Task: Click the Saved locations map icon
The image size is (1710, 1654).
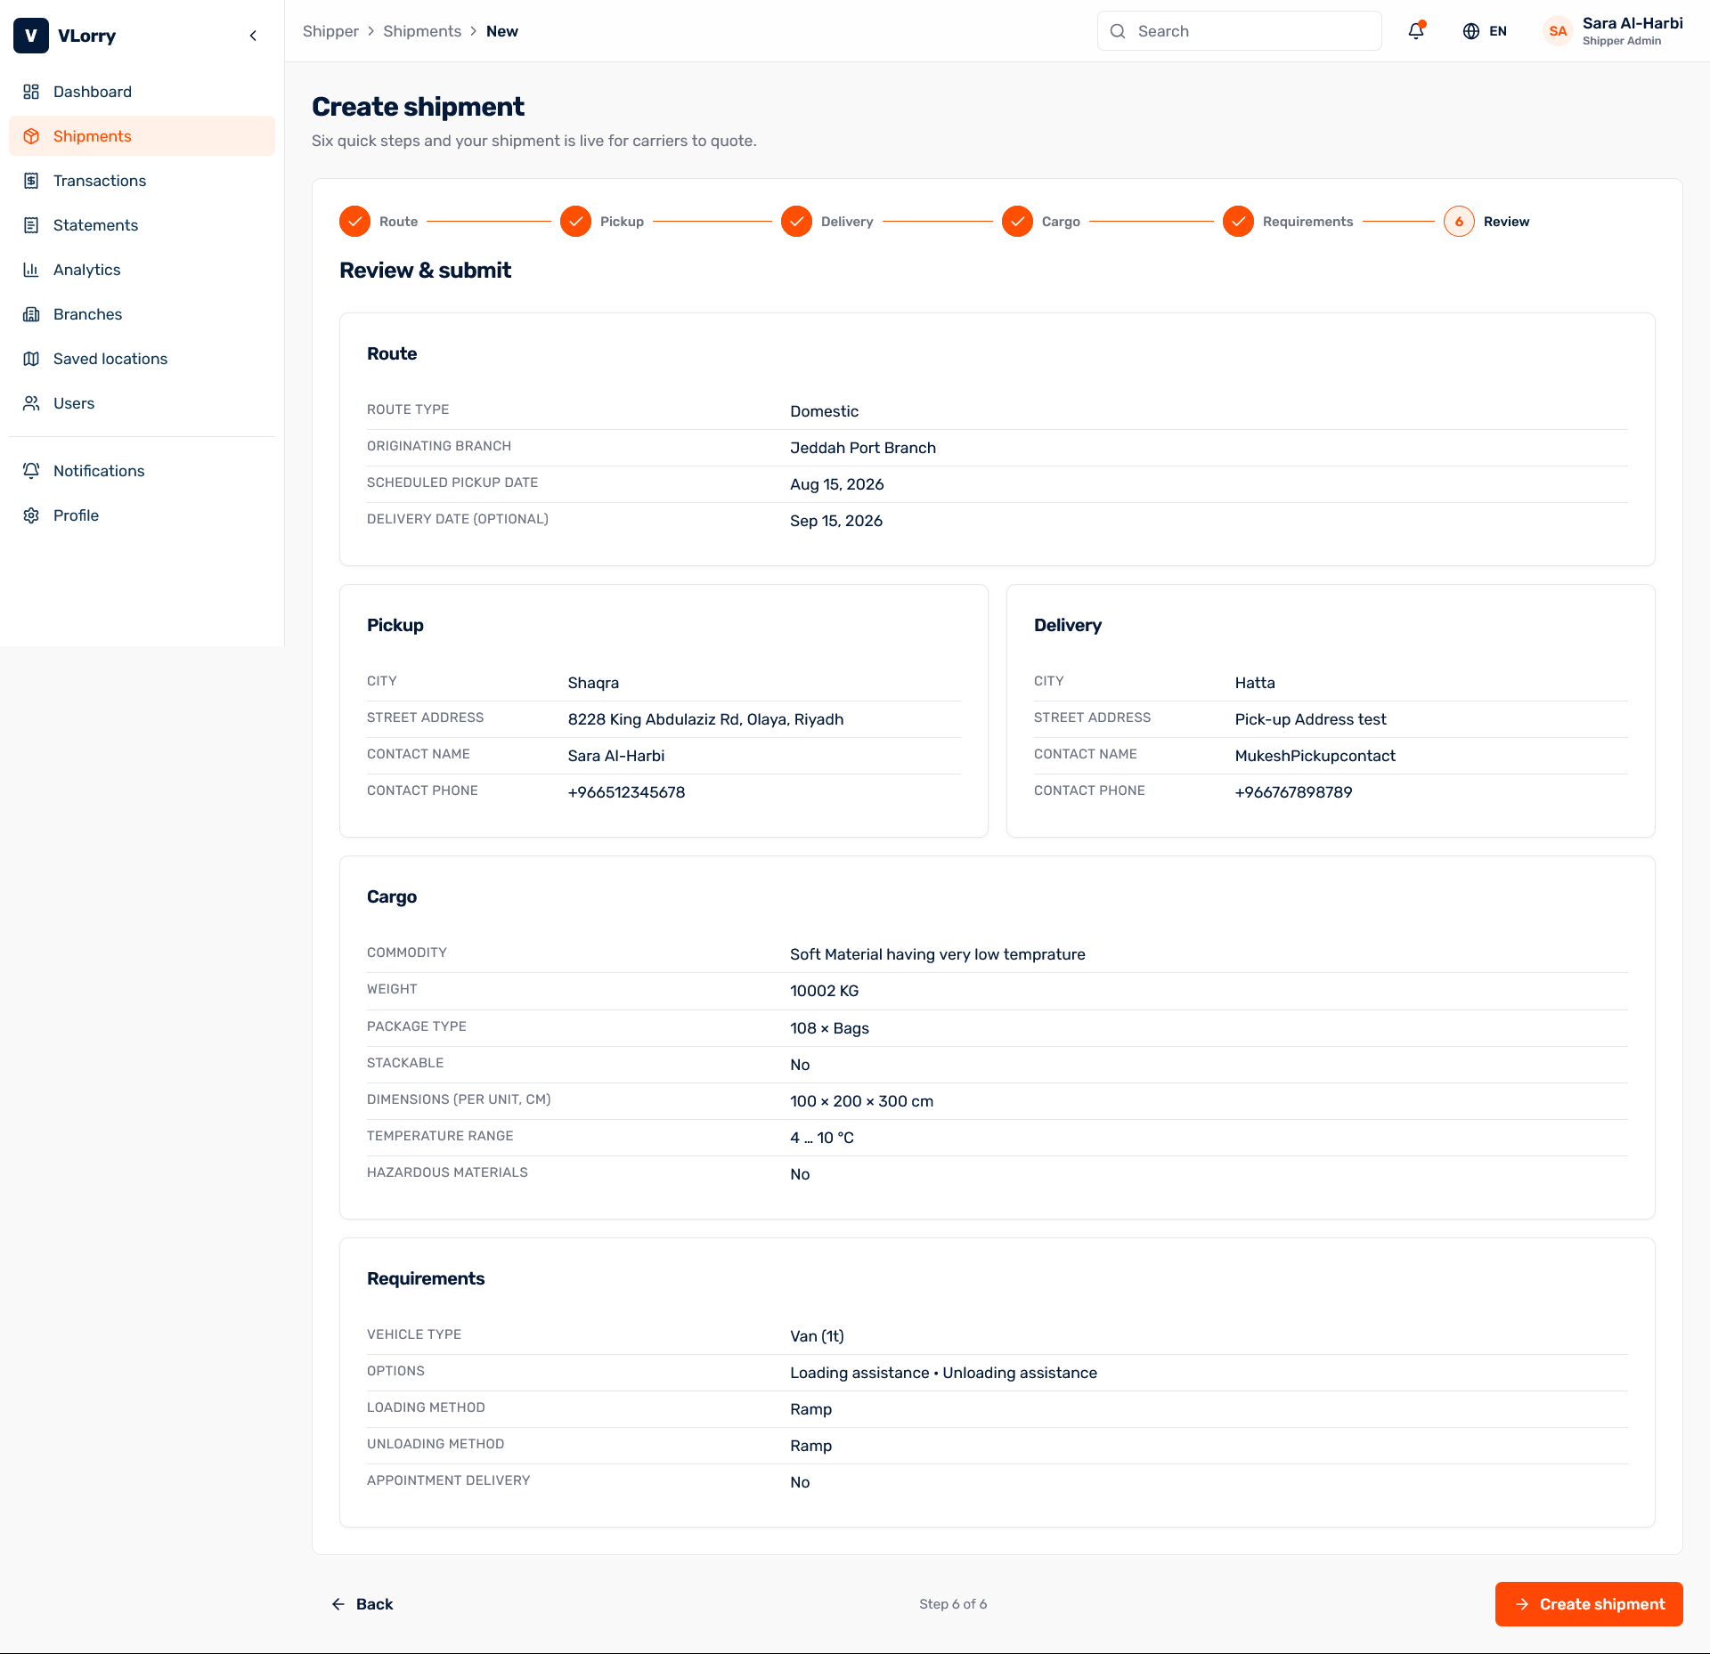Action: [x=31, y=359]
